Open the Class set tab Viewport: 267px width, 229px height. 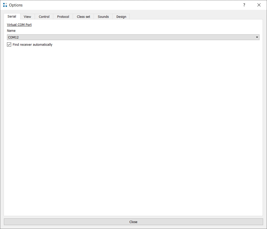83,17
